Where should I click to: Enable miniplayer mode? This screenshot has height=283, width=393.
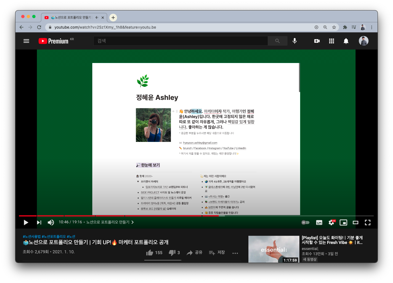click(x=343, y=222)
